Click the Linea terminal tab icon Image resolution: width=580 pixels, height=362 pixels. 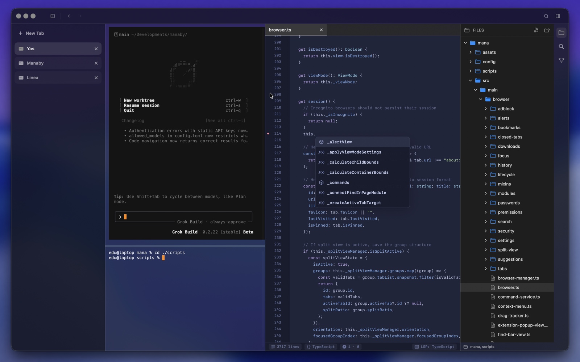tap(21, 77)
